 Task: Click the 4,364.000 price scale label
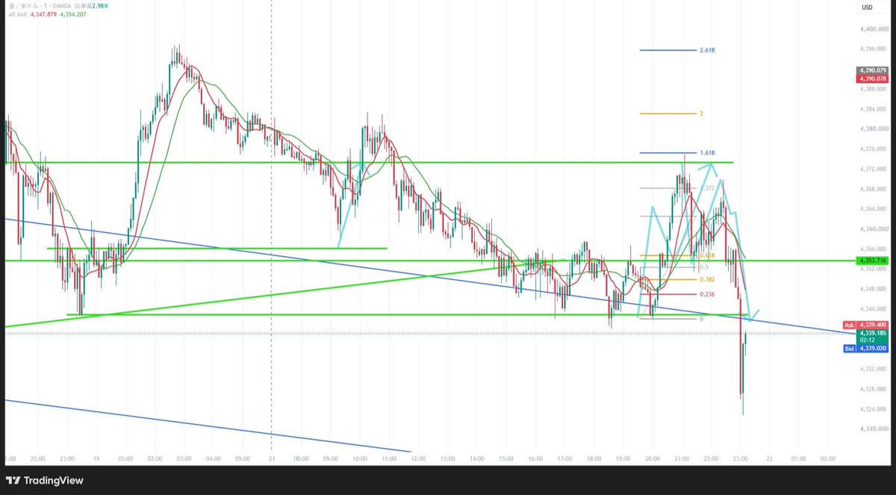coord(871,208)
